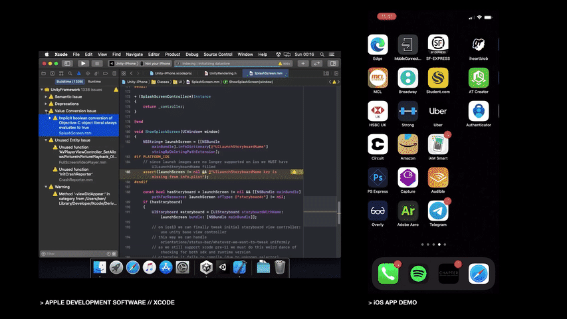The height and width of the screenshot is (319, 567).
Task: Toggle errors-only filter at bottom
Action: coord(114,254)
